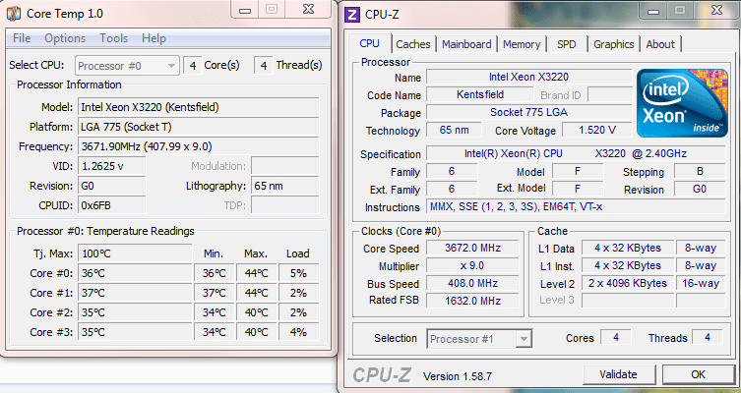Click the Core #2 max temperature '40°C'

coord(256,312)
